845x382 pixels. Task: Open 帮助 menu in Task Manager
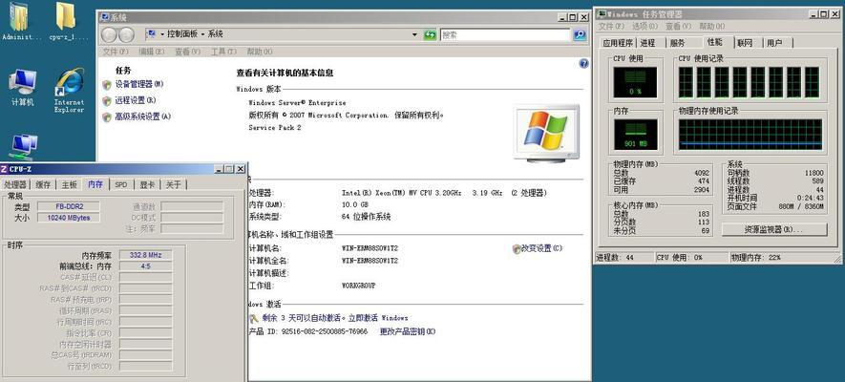712,27
